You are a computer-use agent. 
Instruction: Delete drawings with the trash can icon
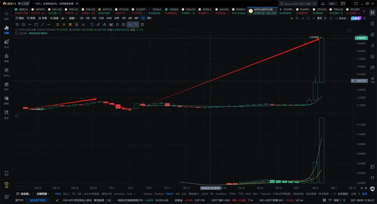coord(142,24)
